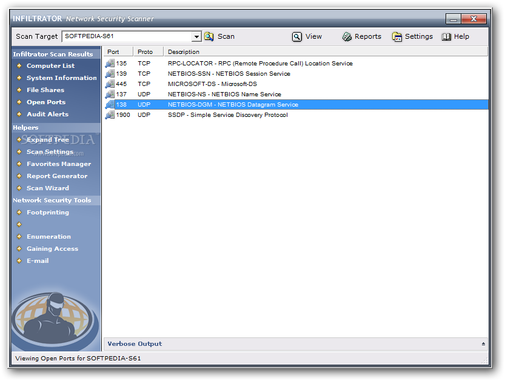Open Enumeration tools

[x=48, y=236]
